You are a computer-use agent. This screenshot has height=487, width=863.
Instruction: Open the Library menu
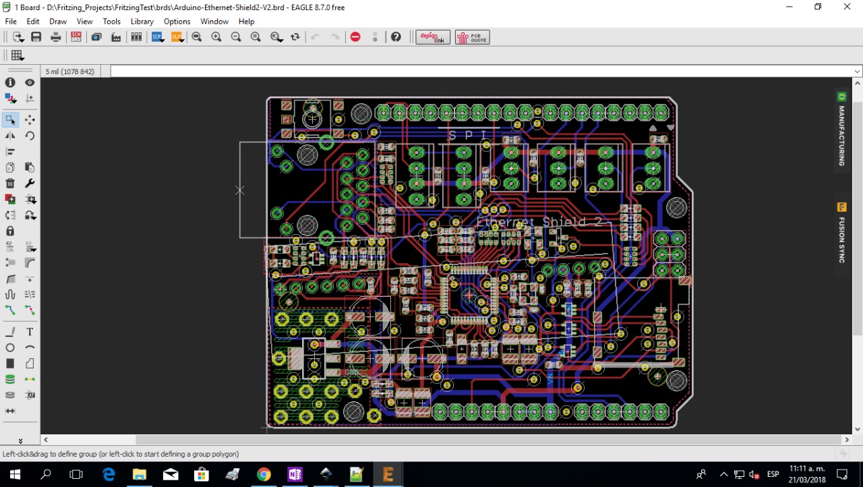pos(142,22)
